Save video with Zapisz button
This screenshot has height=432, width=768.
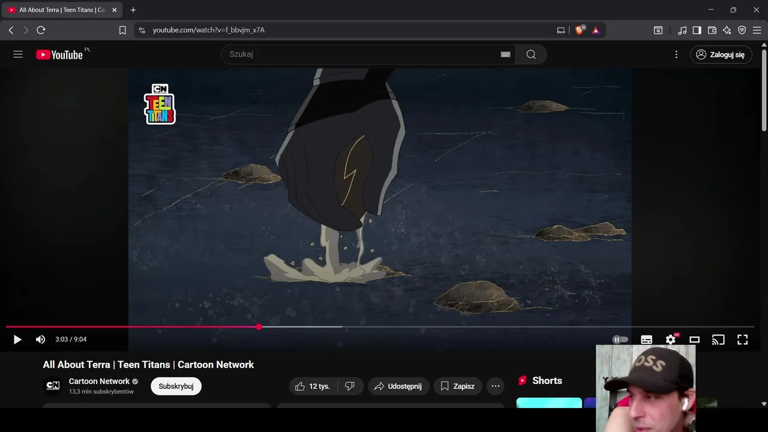[458, 386]
